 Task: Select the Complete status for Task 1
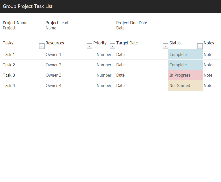186,54
